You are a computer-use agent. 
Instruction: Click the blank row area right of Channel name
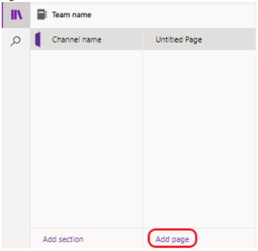[x=122, y=39]
